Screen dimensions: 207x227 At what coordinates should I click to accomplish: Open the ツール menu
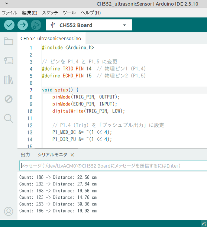(69, 13)
